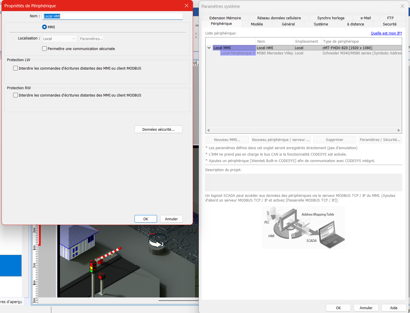
Task: Collapse the Local MMI tree node
Action: [209, 48]
